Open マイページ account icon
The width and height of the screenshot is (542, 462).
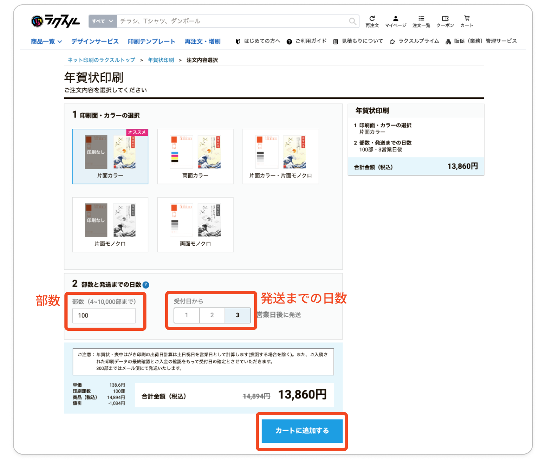(395, 21)
